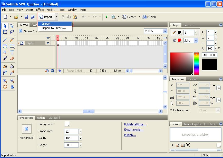Open the Scene 1 dropdown arrow
This screenshot has height=158, width=223.
point(36,31)
